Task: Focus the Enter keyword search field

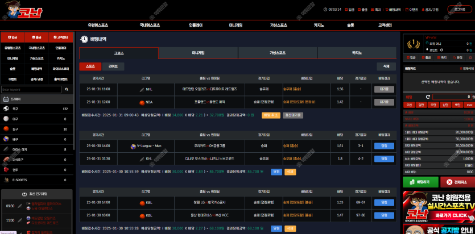Action: pyautogui.click(x=31, y=90)
